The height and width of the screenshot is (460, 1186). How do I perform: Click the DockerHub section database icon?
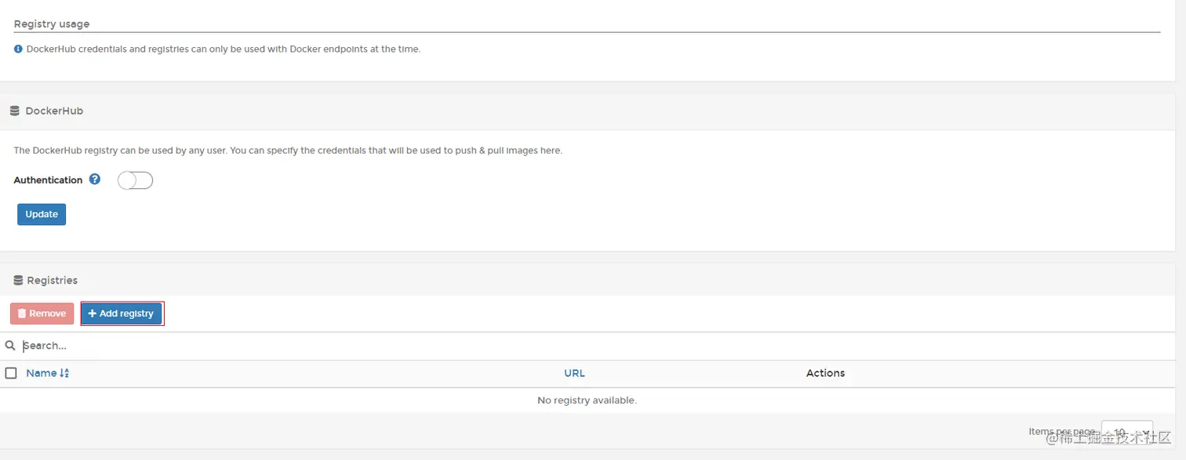click(15, 111)
